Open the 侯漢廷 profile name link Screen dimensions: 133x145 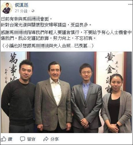[x=22, y=5]
